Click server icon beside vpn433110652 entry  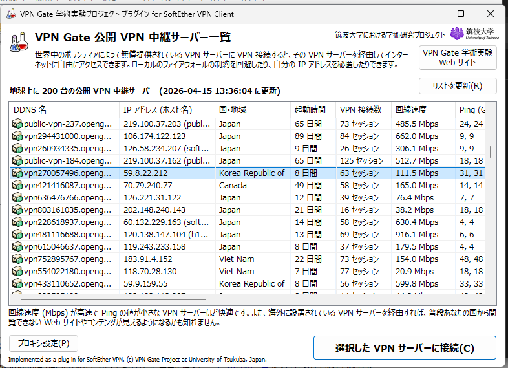pos(17,283)
